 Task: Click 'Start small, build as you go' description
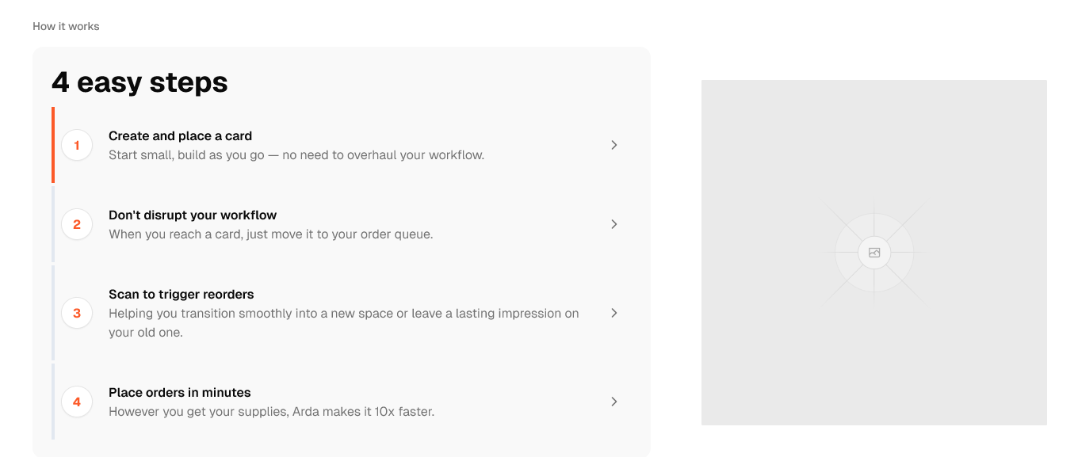click(296, 155)
